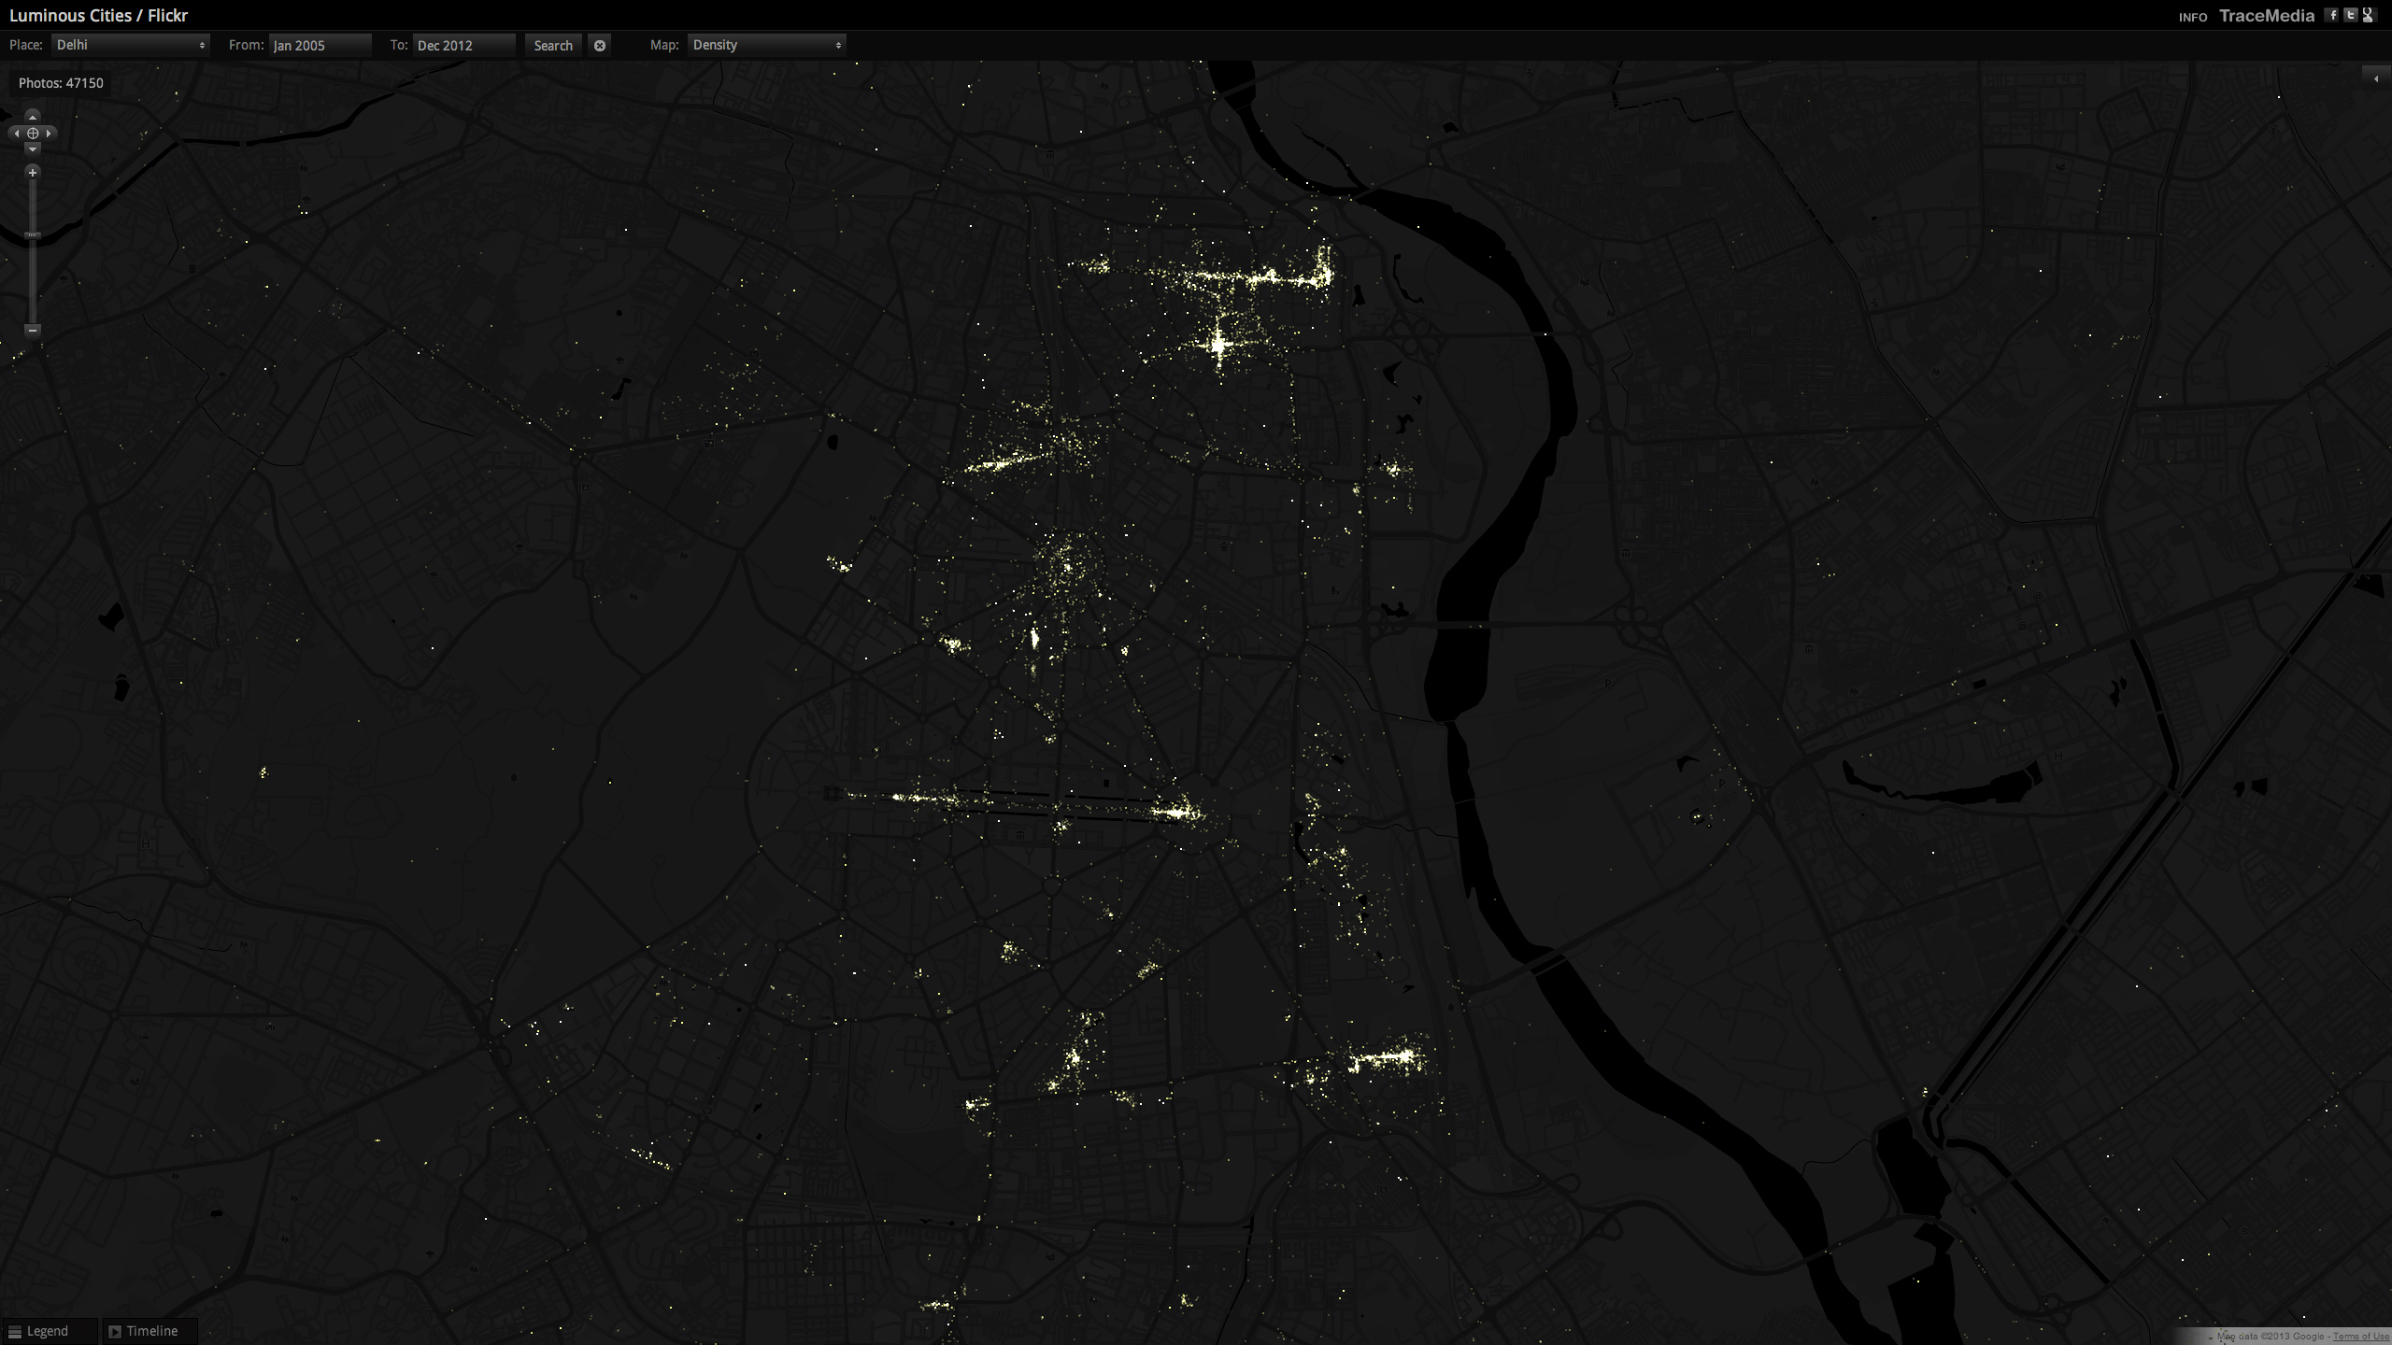Open the Map type dropdown showing Density

coord(766,45)
